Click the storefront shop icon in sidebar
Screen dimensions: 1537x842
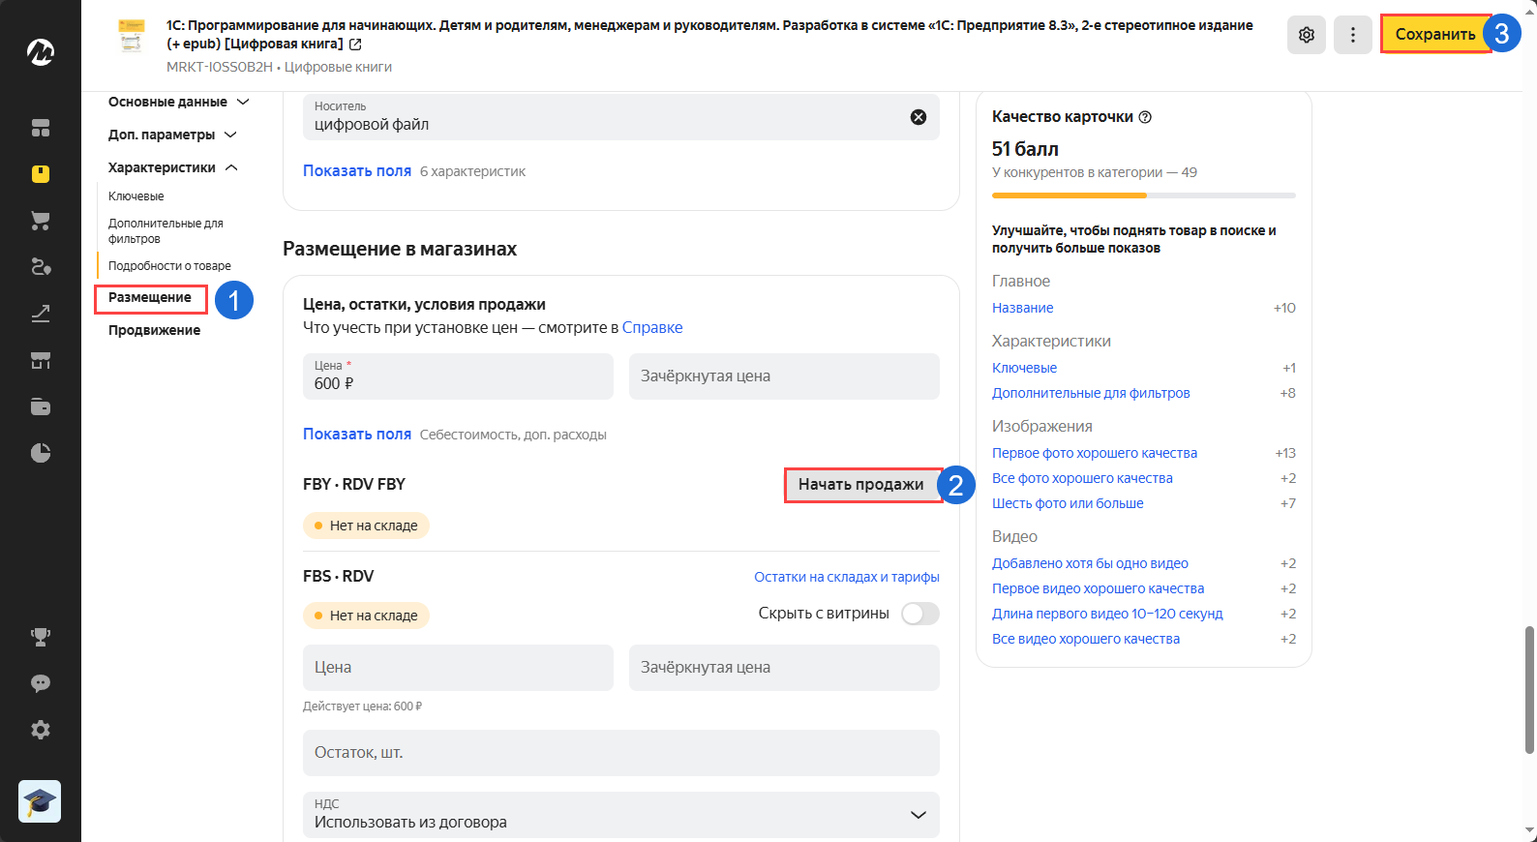pyautogui.click(x=41, y=360)
